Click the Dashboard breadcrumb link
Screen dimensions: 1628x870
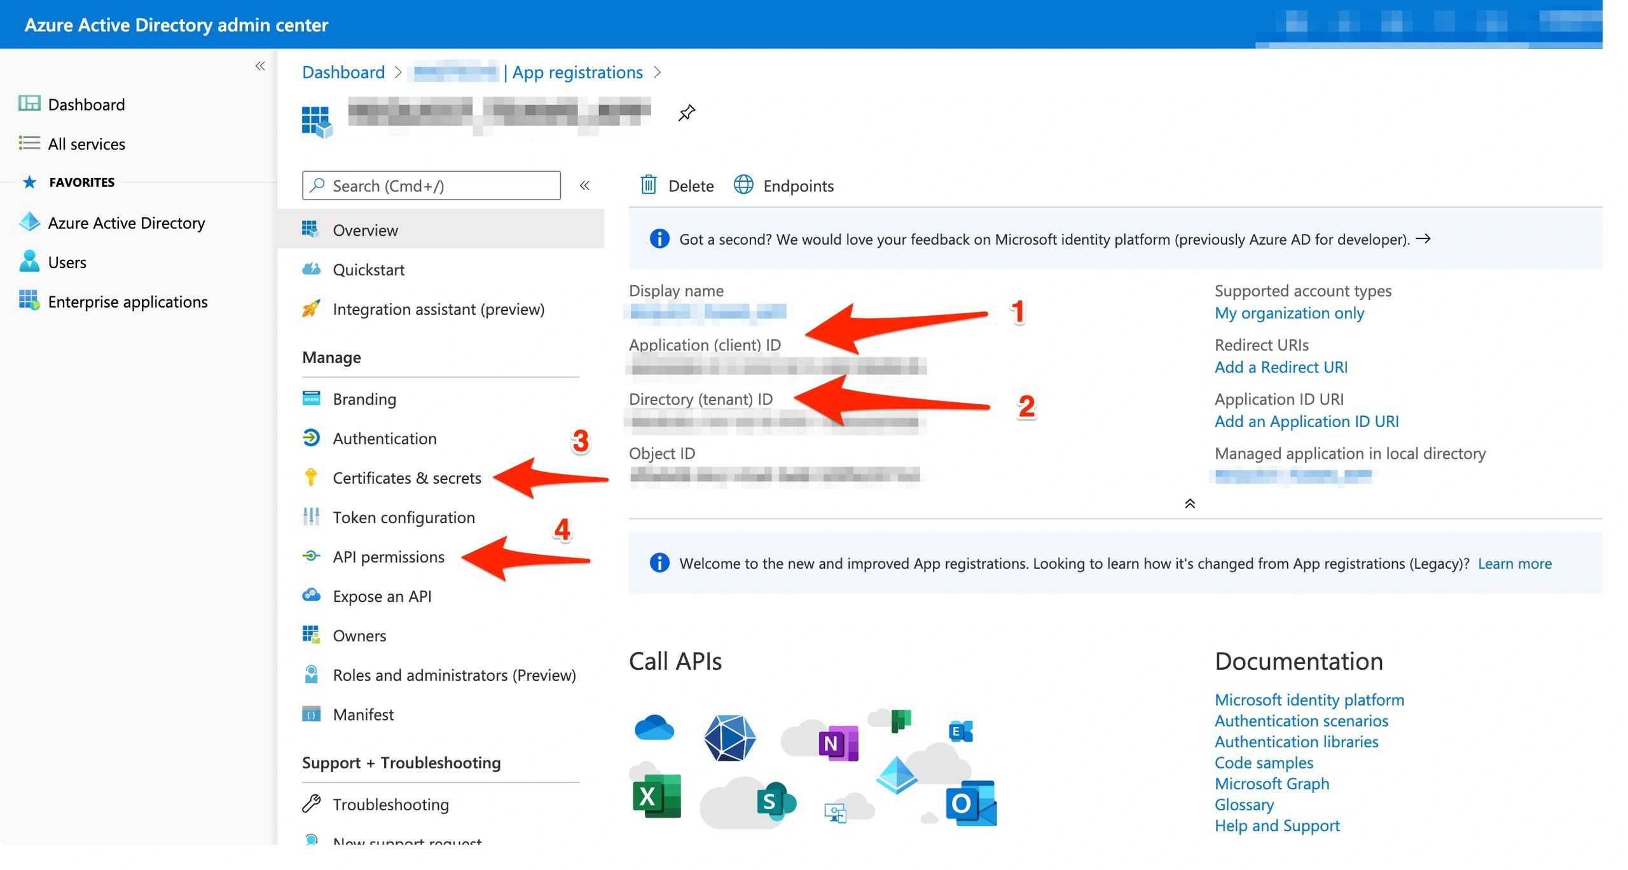[x=343, y=72]
